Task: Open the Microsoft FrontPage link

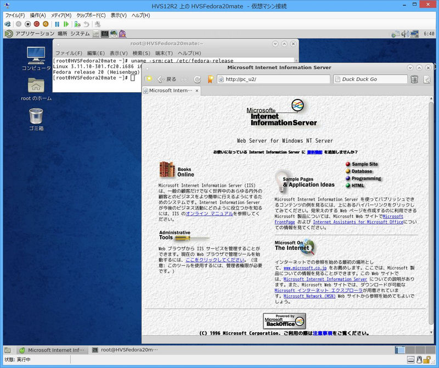Action: [393, 216]
